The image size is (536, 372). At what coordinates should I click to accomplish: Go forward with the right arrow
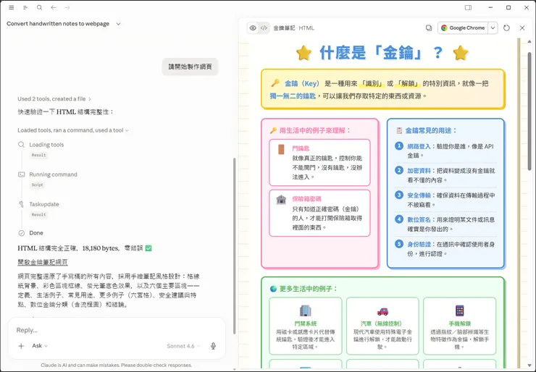tap(67, 7)
